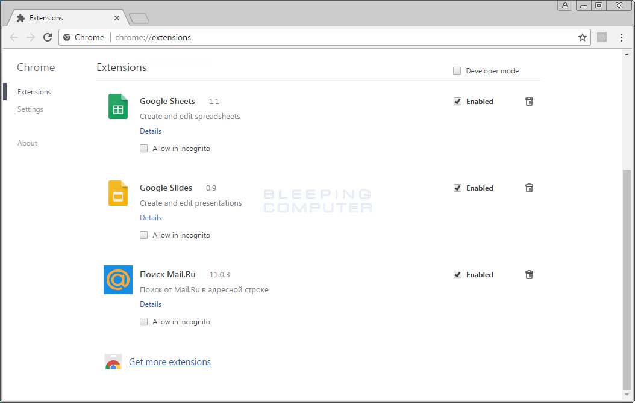This screenshot has height=403, width=635.
Task: Disable the Google Slides extension
Action: pyautogui.click(x=457, y=188)
